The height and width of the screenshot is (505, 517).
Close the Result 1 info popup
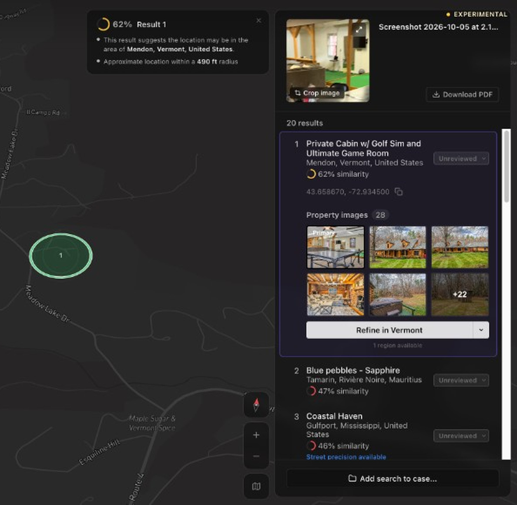[x=258, y=20]
